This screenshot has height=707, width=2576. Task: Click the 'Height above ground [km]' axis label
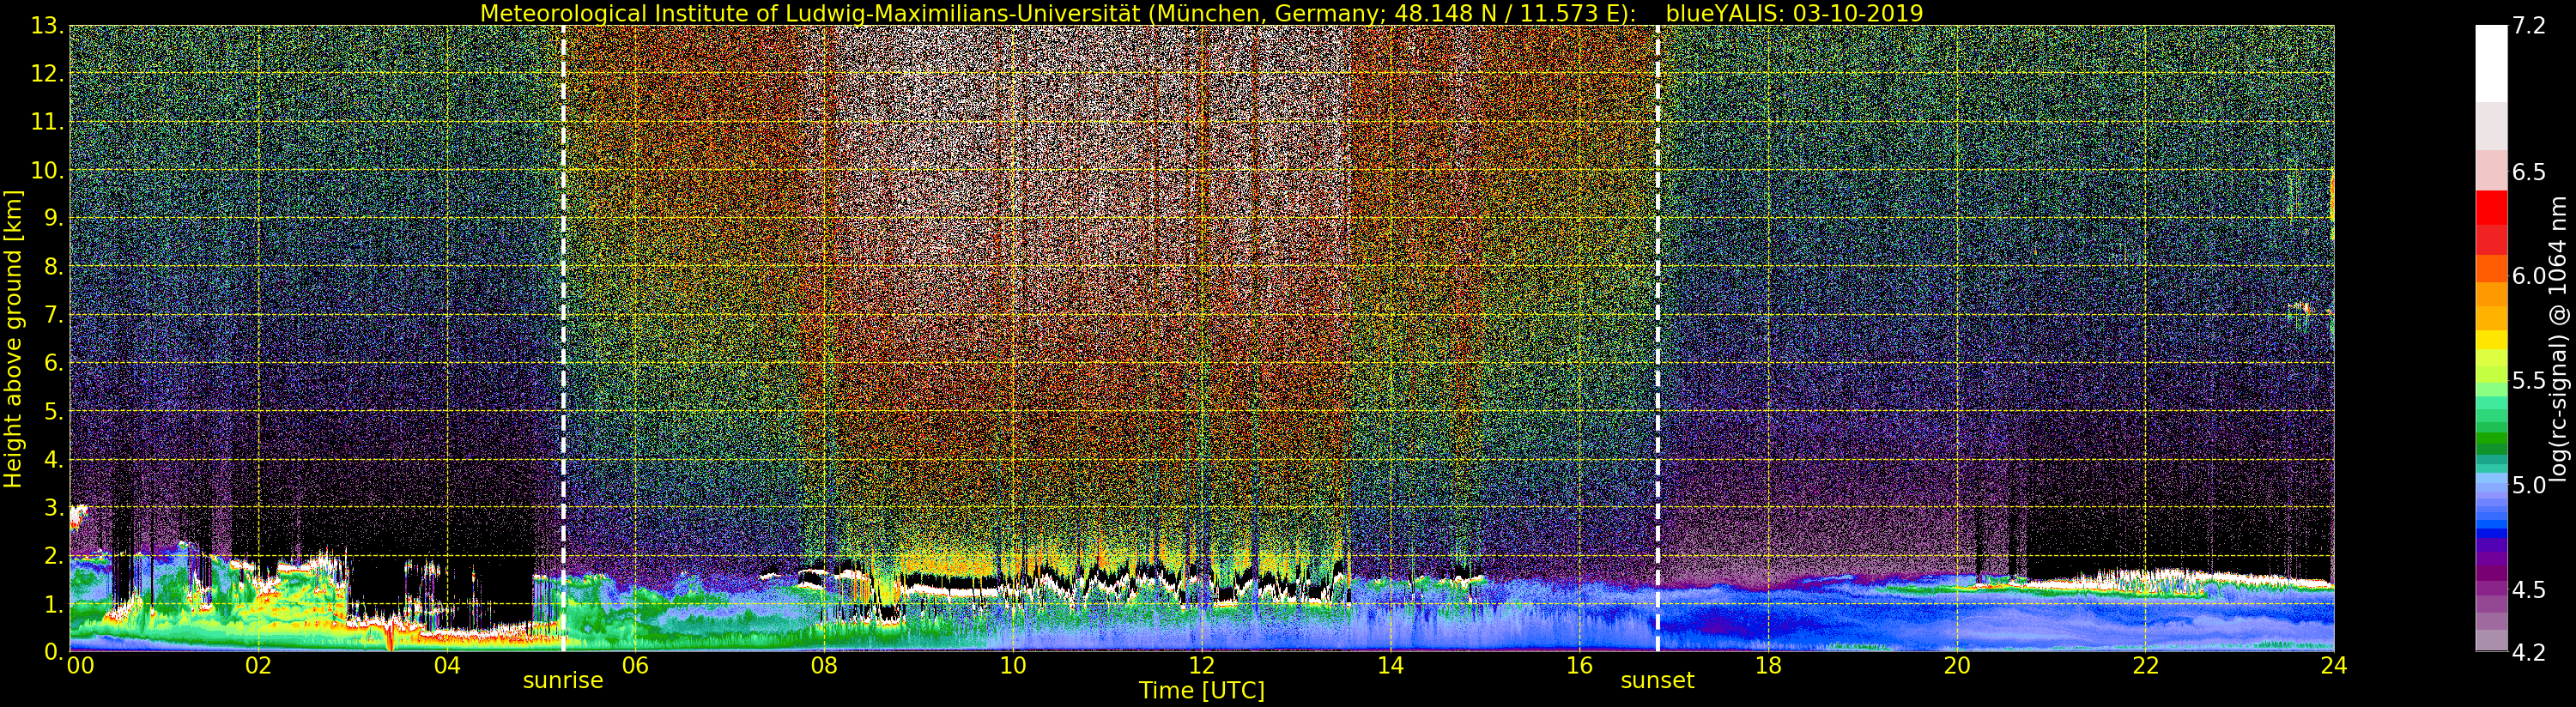[x=13, y=338]
